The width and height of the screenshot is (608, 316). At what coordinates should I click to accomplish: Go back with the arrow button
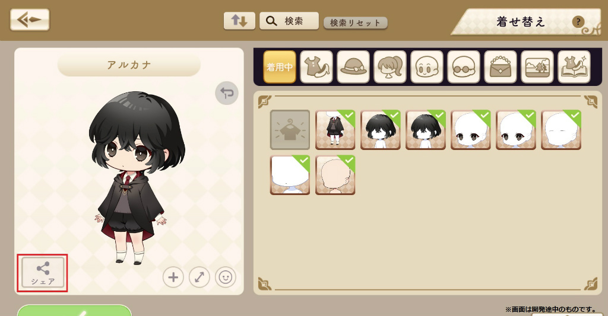[30, 20]
